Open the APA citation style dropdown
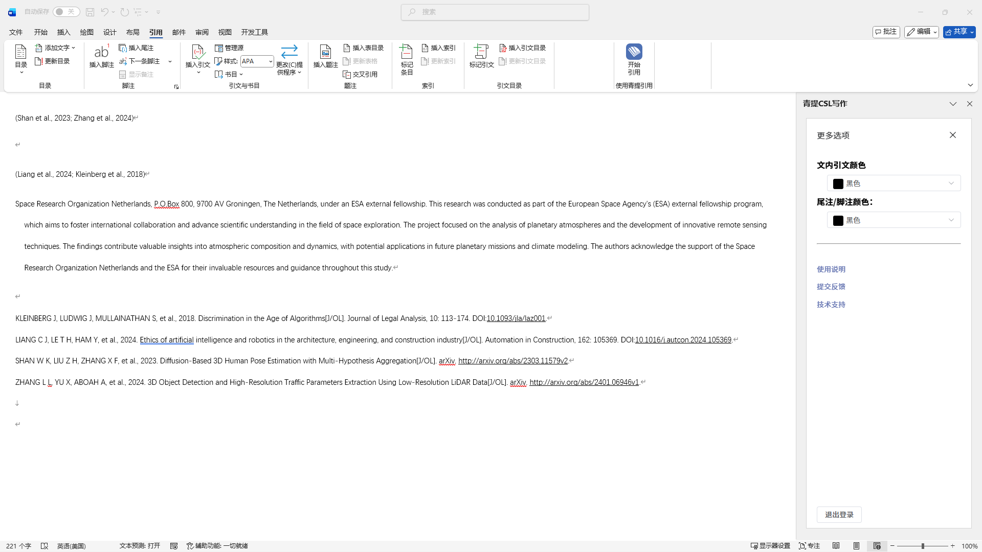This screenshot has width=982, height=552. point(270,61)
